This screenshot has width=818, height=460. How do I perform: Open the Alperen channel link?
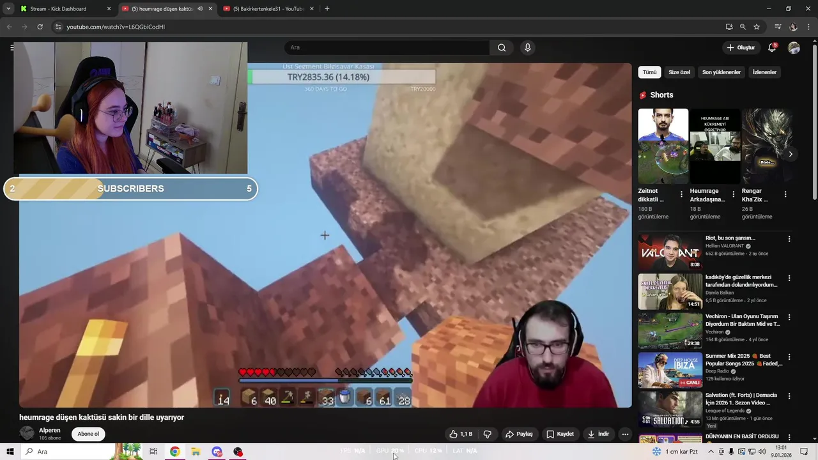50,431
